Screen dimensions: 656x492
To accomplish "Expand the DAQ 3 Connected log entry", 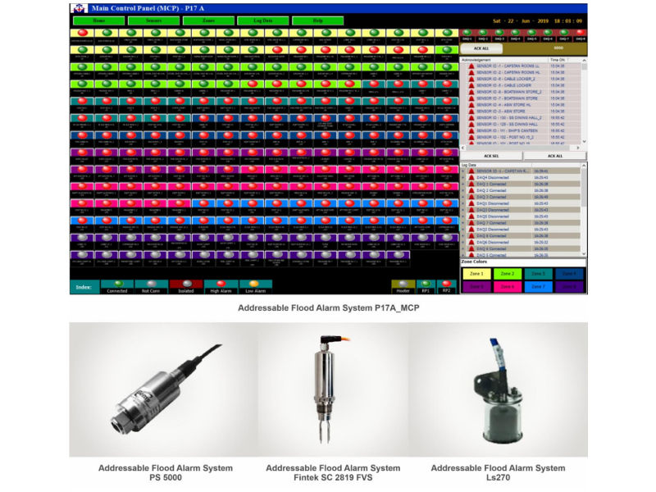I will point(463,198).
